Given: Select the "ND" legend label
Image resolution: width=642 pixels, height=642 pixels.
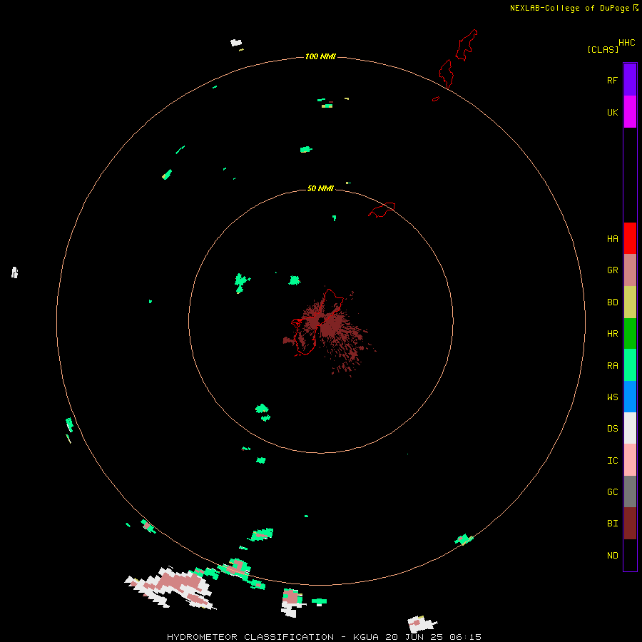Looking at the screenshot, I should 613,555.
